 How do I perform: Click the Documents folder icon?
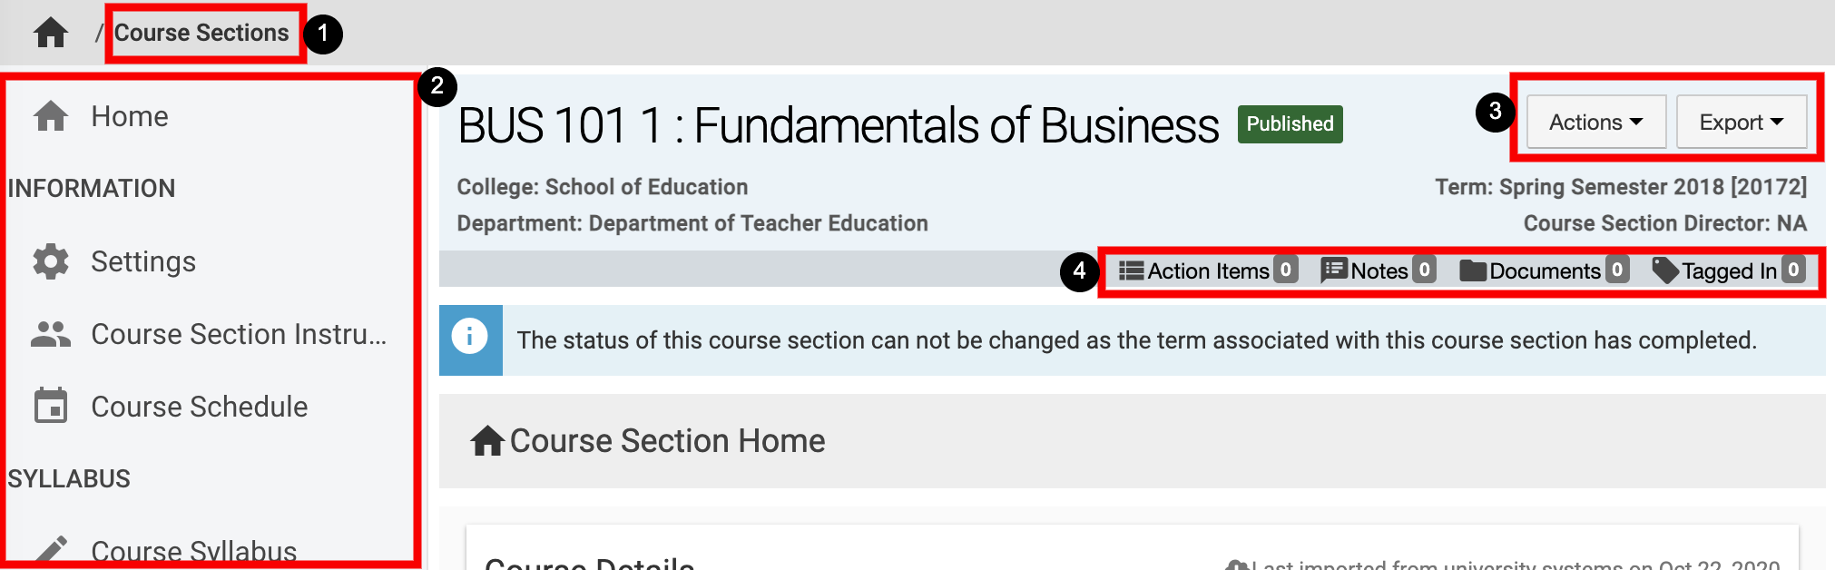tap(1473, 270)
